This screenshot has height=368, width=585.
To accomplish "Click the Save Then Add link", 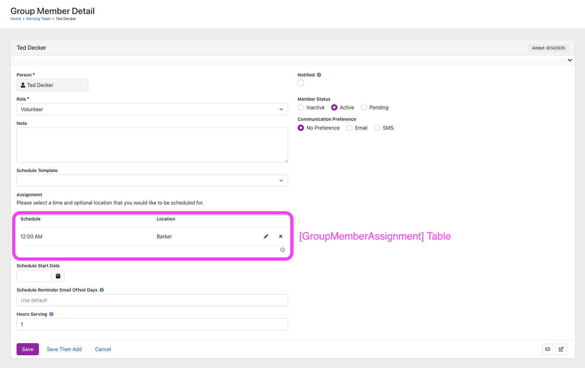I will 64,349.
